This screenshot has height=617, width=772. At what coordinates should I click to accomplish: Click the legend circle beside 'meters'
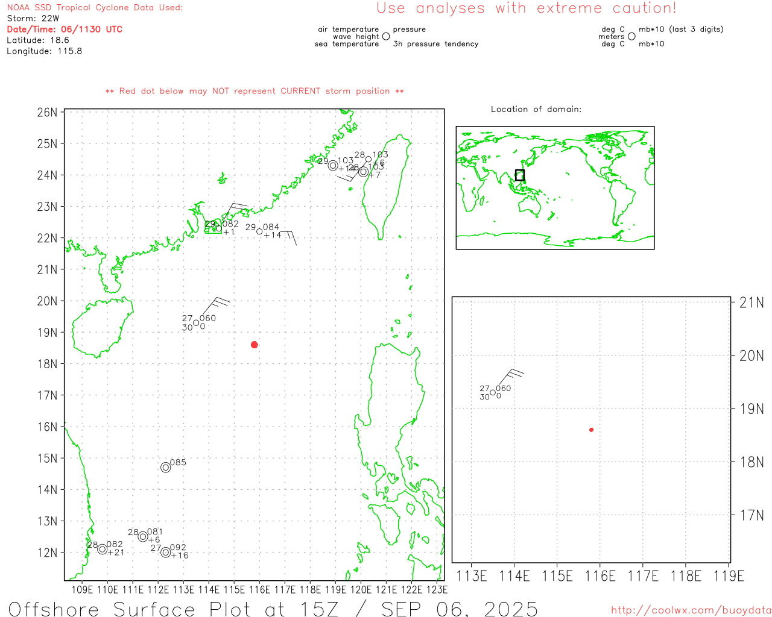click(x=631, y=36)
